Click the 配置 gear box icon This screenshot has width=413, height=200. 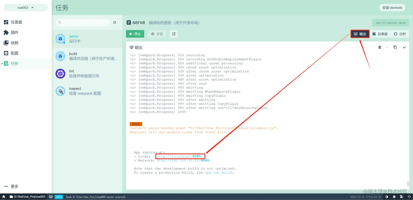click(6, 53)
